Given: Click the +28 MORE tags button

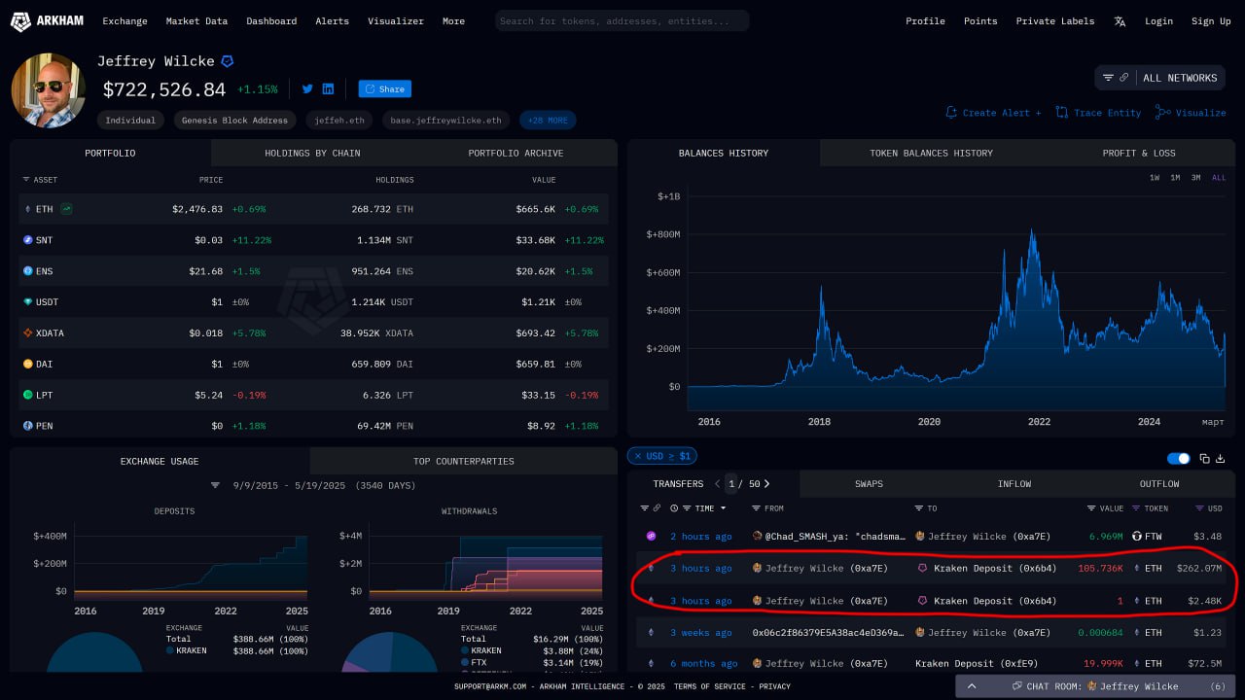Looking at the screenshot, I should tap(548, 121).
